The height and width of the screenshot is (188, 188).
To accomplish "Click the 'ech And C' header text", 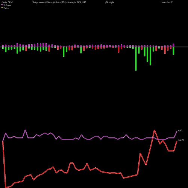I will click(x=167, y=2).
